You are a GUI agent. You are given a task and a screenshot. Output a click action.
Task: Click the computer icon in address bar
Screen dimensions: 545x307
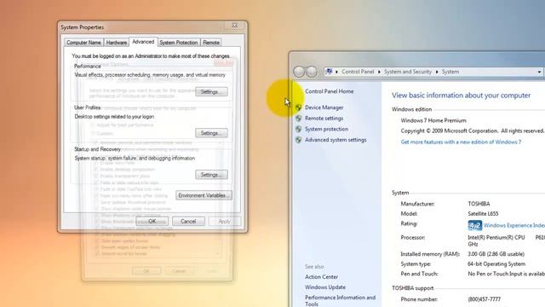pos(329,72)
